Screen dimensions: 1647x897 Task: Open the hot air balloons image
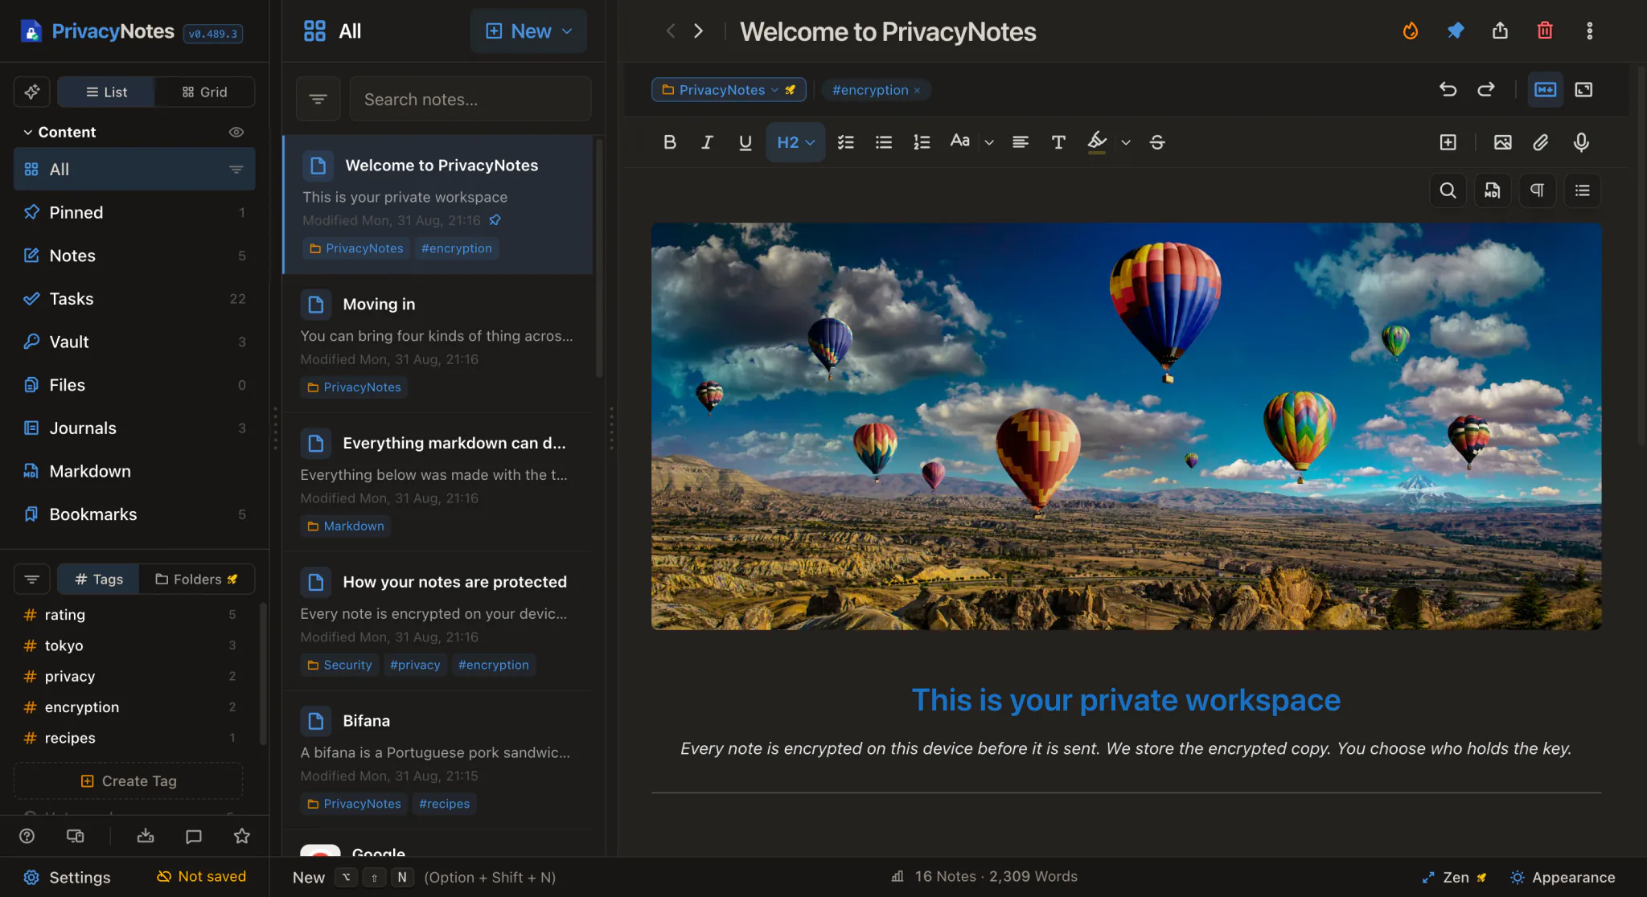pos(1126,426)
